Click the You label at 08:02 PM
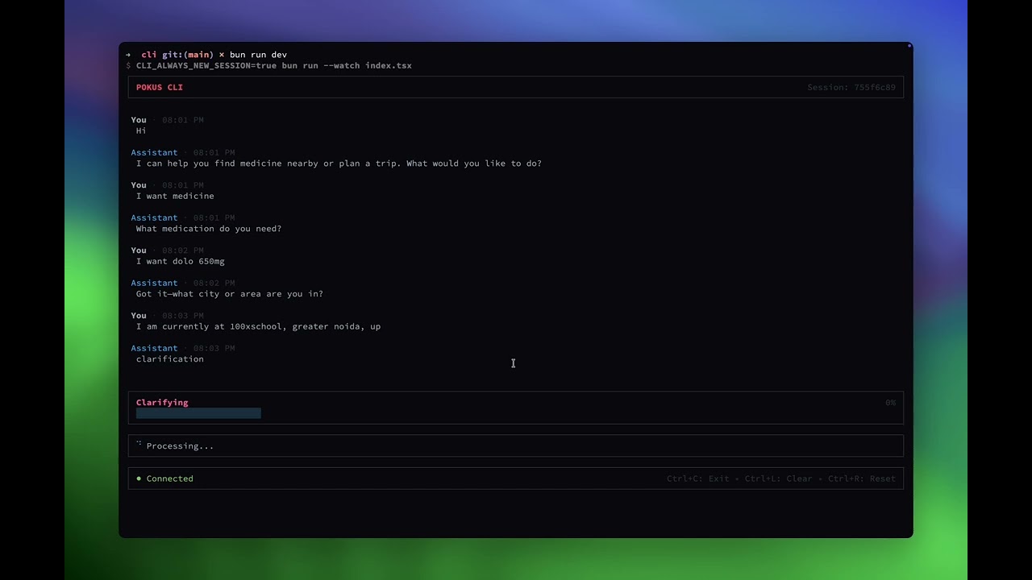Viewport: 1032px width, 580px height. tap(139, 251)
